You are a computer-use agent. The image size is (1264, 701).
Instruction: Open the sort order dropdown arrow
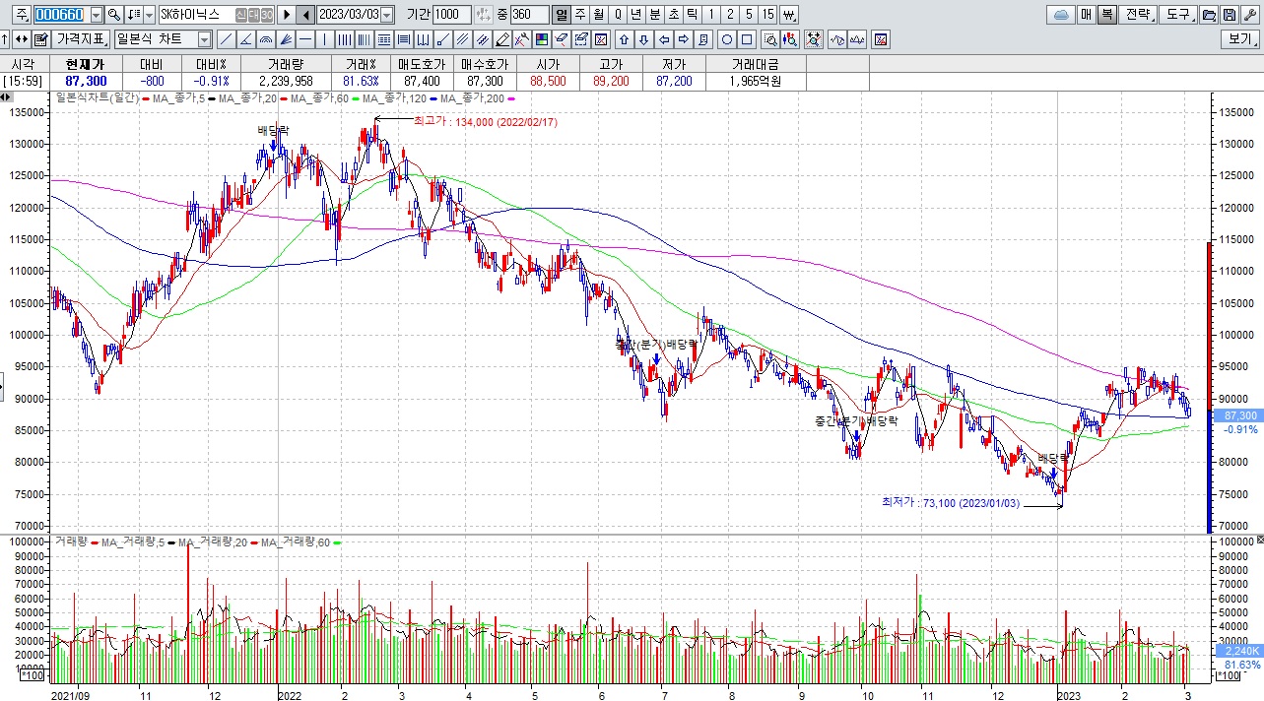pyautogui.click(x=150, y=15)
